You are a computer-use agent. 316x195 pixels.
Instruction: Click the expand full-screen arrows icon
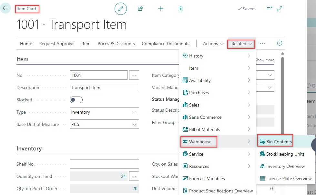point(280,9)
